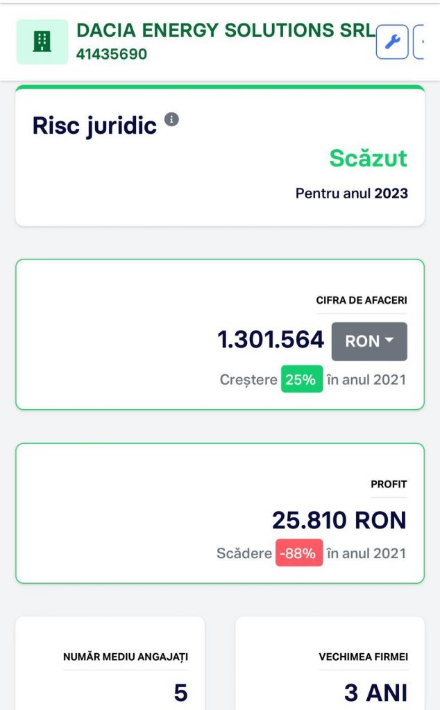Select the Risc juridic card heading
The height and width of the screenshot is (710, 440).
(94, 126)
